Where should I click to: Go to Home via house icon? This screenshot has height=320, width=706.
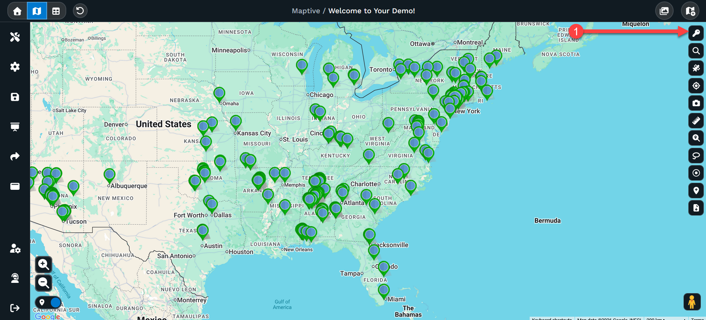click(17, 11)
